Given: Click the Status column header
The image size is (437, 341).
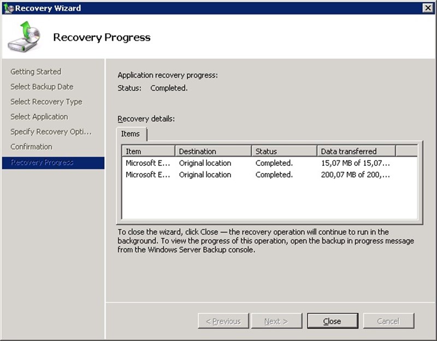Looking at the screenshot, I should click(284, 151).
